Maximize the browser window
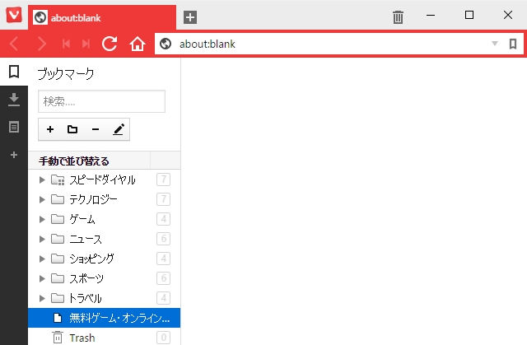Image resolution: width=527 pixels, height=345 pixels. point(469,15)
